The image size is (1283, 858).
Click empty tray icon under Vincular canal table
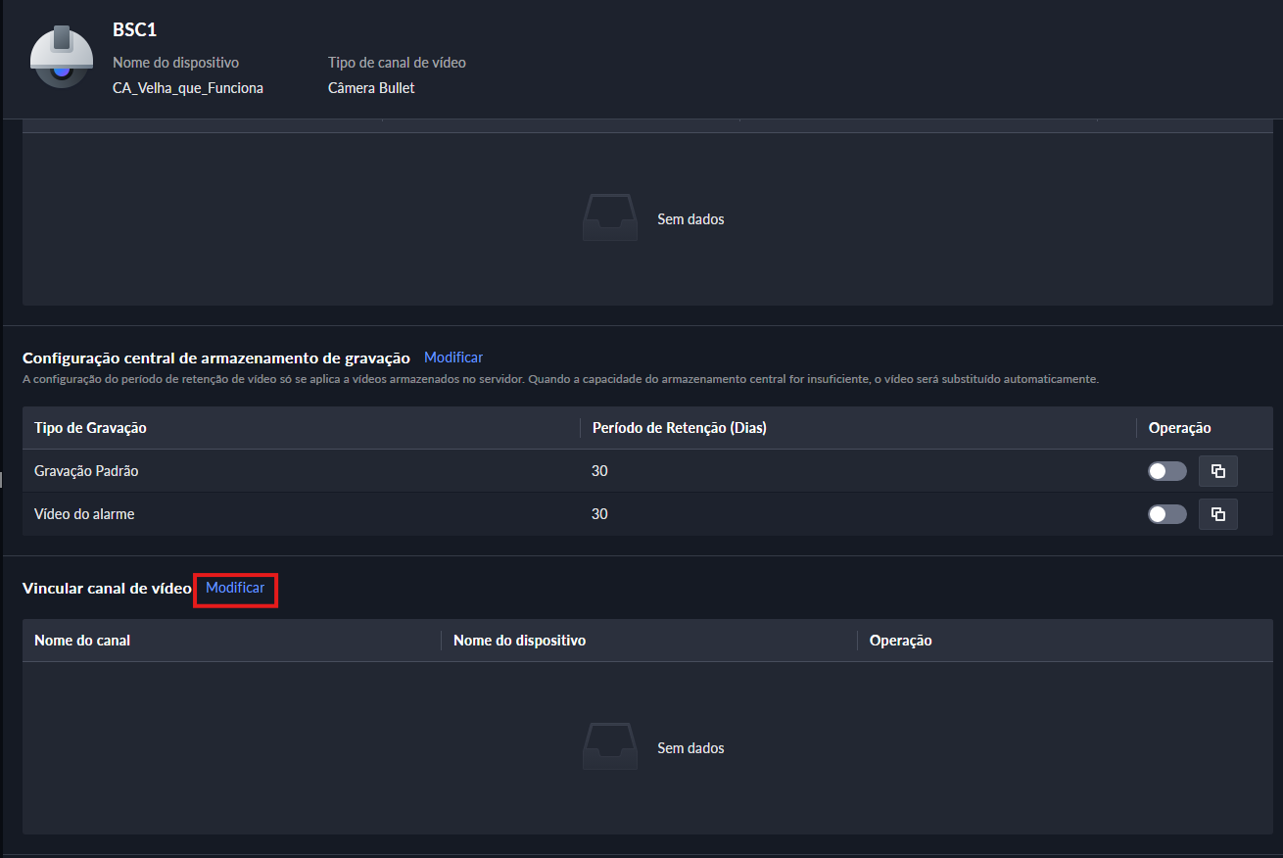609,747
